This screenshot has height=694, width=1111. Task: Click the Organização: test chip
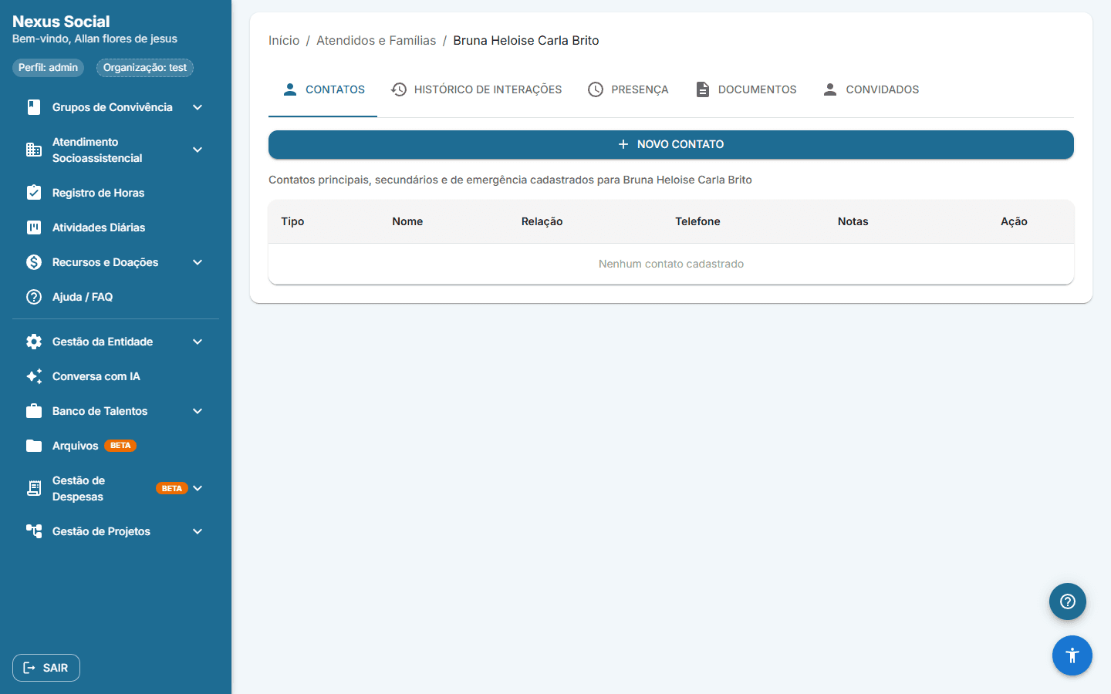(145, 68)
